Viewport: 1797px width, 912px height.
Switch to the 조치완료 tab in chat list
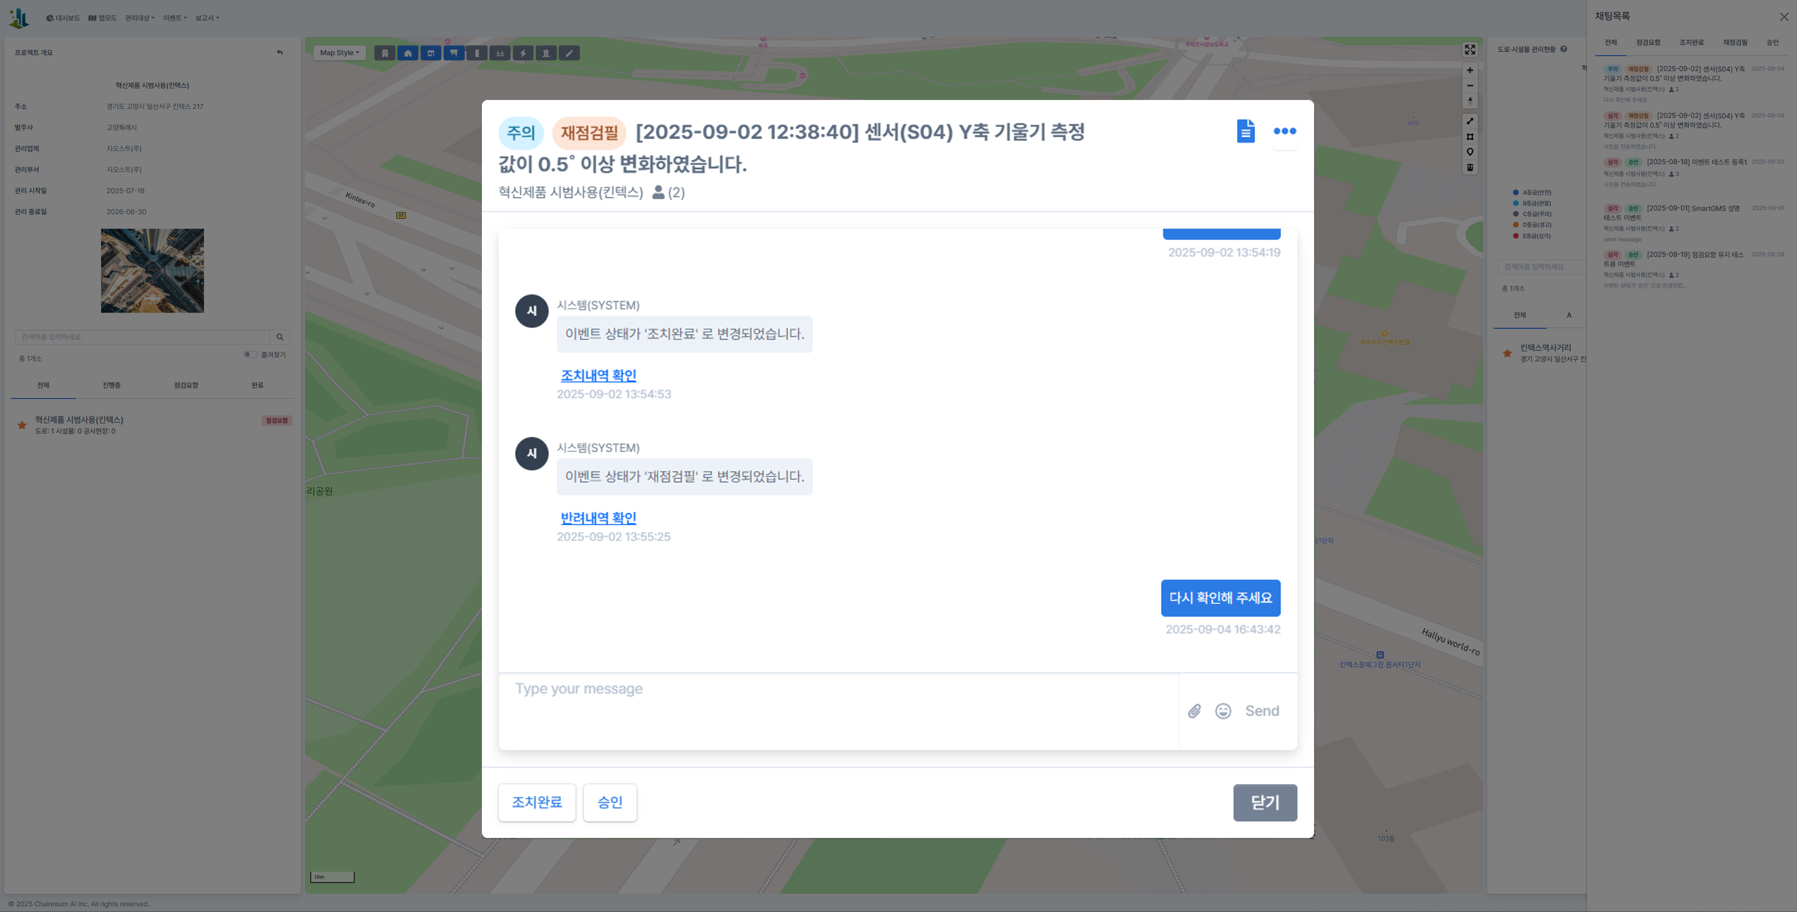coord(1691,42)
